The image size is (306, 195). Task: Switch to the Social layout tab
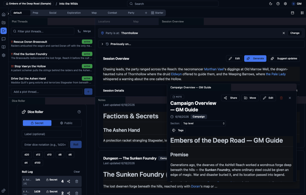(53, 13)
